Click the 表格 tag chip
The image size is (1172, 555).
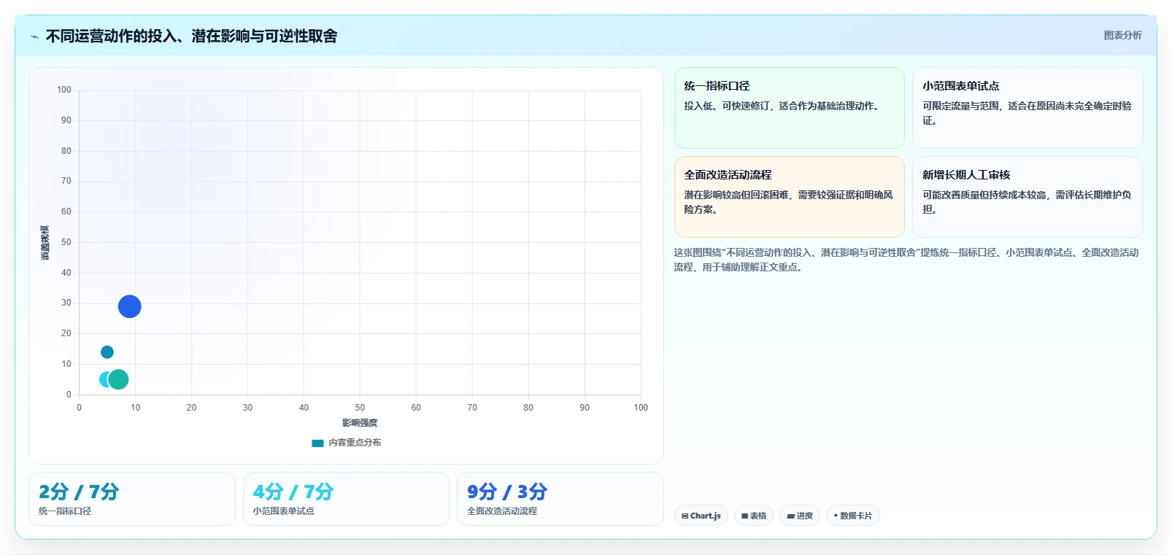(x=754, y=516)
